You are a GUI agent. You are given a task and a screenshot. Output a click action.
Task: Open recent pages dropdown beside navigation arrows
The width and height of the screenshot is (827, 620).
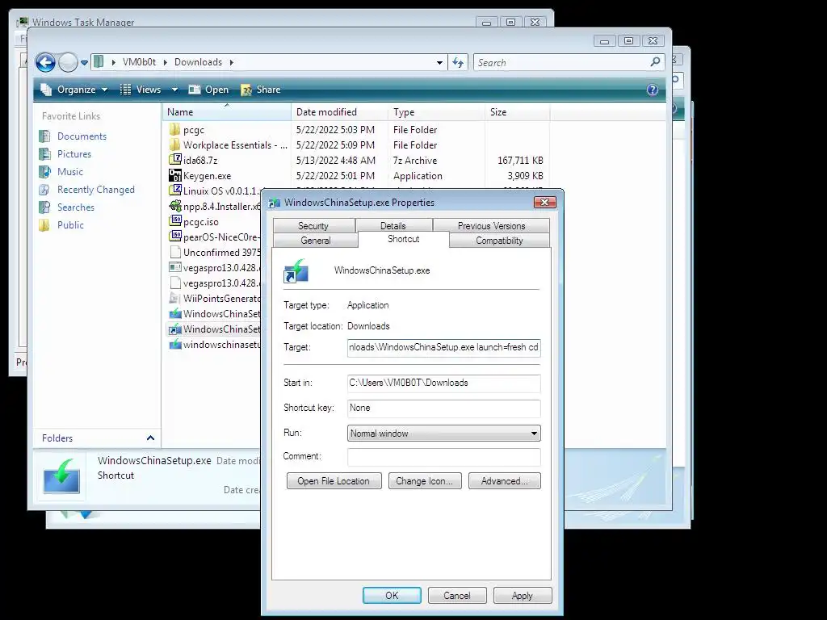coord(84,63)
